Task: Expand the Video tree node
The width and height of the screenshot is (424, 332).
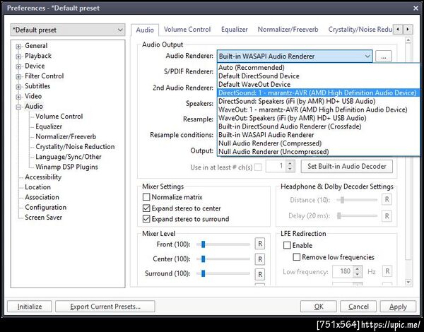Action: pyautogui.click(x=18, y=97)
